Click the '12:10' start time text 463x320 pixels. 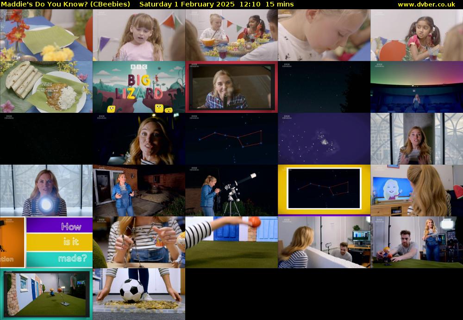(250, 5)
